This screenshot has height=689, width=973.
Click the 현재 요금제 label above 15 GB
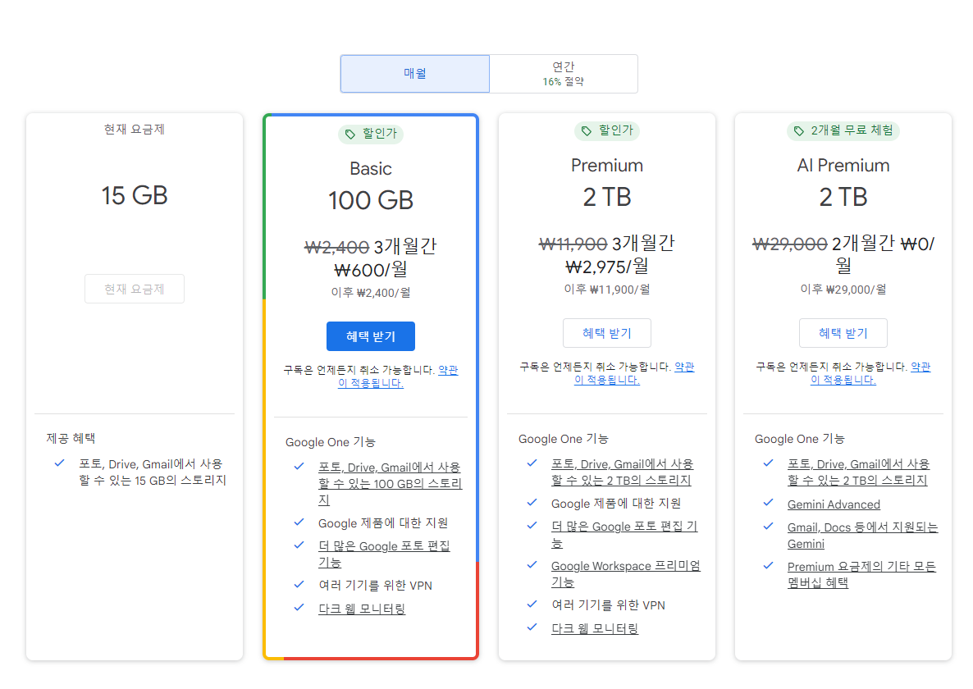[134, 130]
